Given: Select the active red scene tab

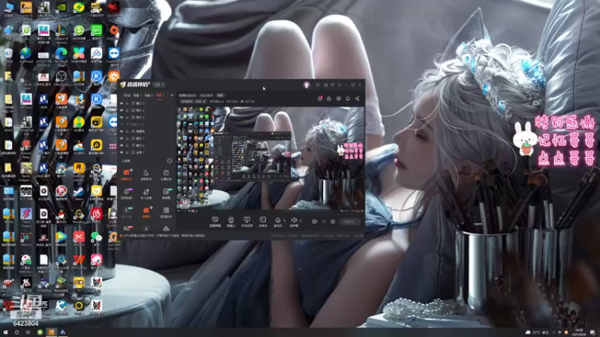Looking at the screenshot, I should coord(159,95).
